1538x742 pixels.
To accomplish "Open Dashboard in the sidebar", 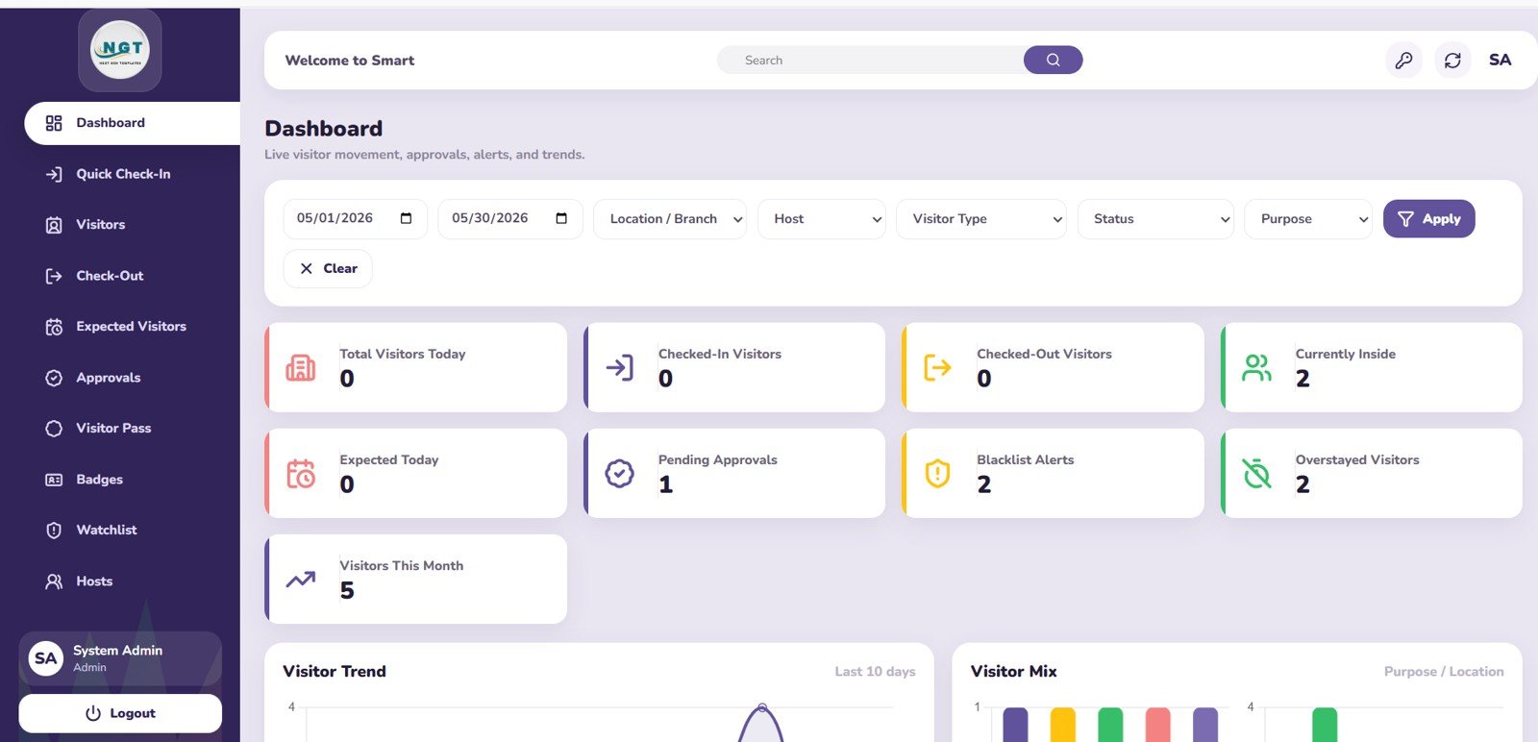I will (132, 123).
